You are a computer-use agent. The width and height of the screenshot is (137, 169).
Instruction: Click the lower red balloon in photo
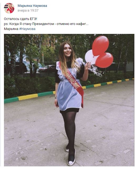(x=104, y=60)
